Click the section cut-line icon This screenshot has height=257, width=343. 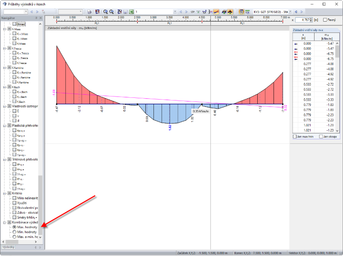210,12
